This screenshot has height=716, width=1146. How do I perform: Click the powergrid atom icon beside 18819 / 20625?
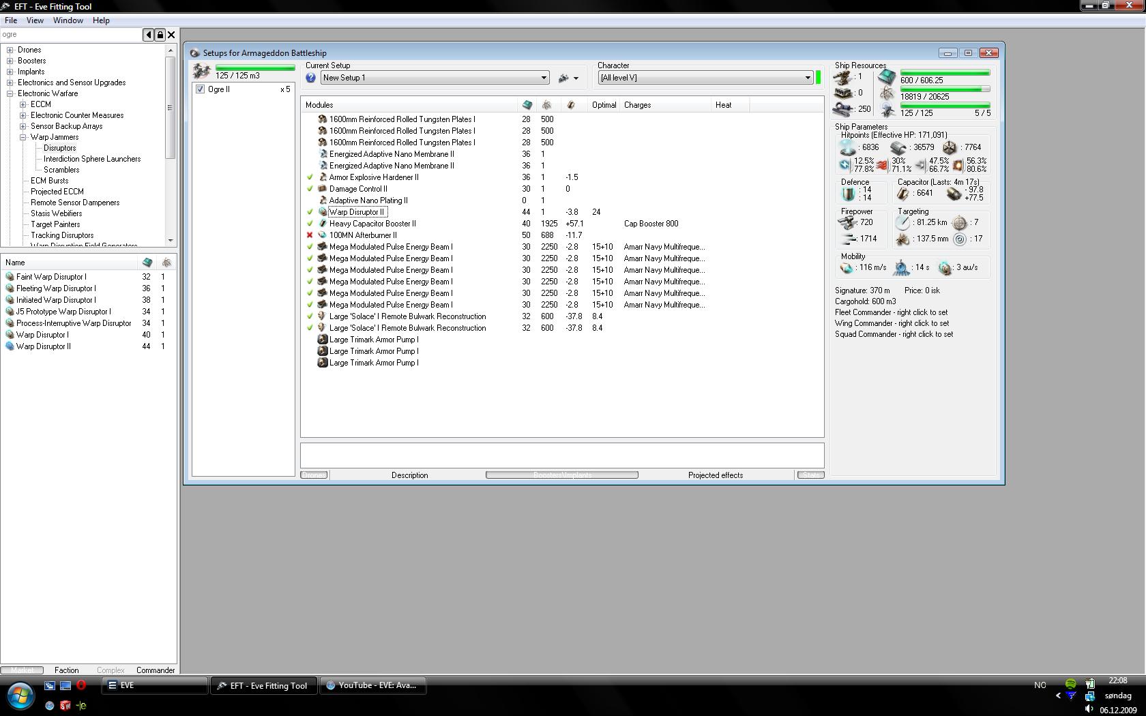click(x=887, y=93)
